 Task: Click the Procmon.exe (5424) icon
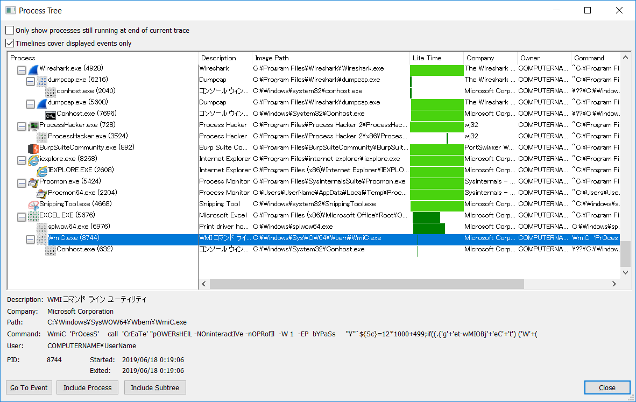(x=33, y=183)
